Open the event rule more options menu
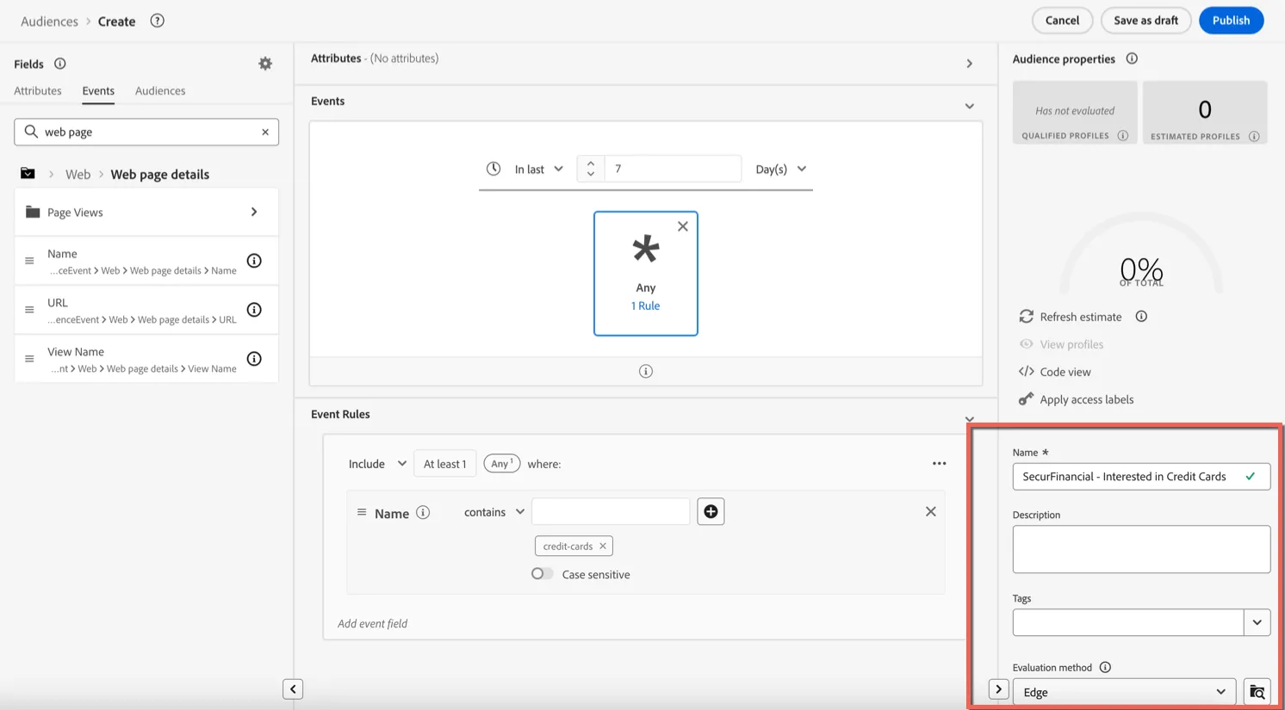Image resolution: width=1285 pixels, height=710 pixels. (940, 464)
